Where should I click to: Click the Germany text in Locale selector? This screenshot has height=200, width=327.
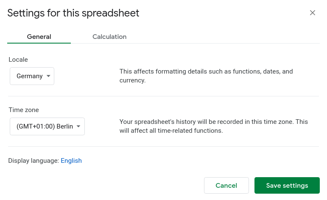click(x=29, y=76)
